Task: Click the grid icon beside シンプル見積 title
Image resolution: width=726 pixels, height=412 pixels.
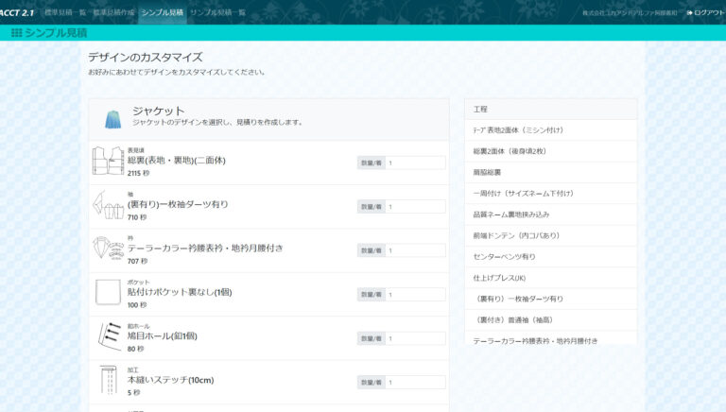Action: [x=17, y=33]
